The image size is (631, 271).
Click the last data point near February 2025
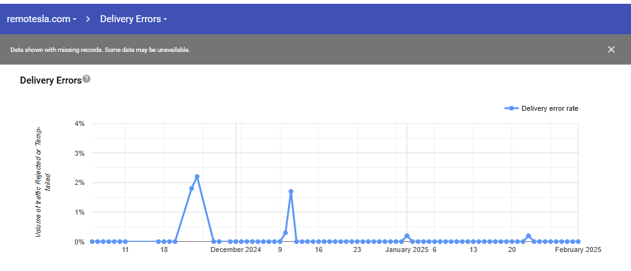pos(578,241)
